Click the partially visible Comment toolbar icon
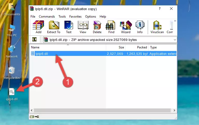 [170, 27]
